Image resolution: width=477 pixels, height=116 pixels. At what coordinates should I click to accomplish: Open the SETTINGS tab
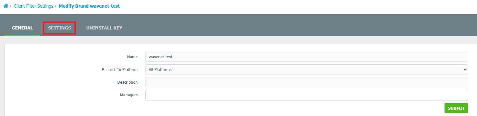[60, 28]
